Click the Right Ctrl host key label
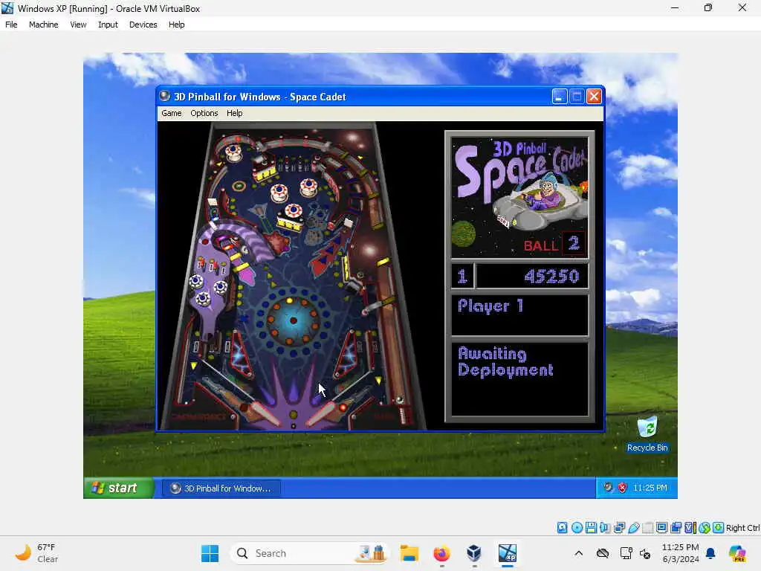This screenshot has height=571, width=761. coord(742,528)
